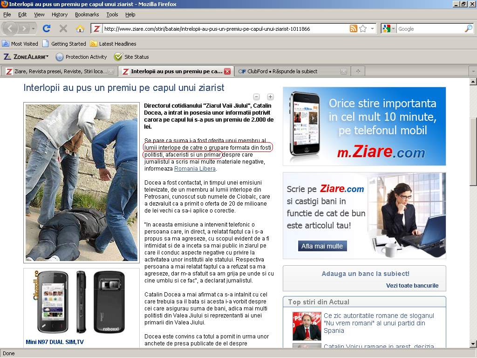
Task: Click the search magnifier icon
Action: click(x=468, y=28)
